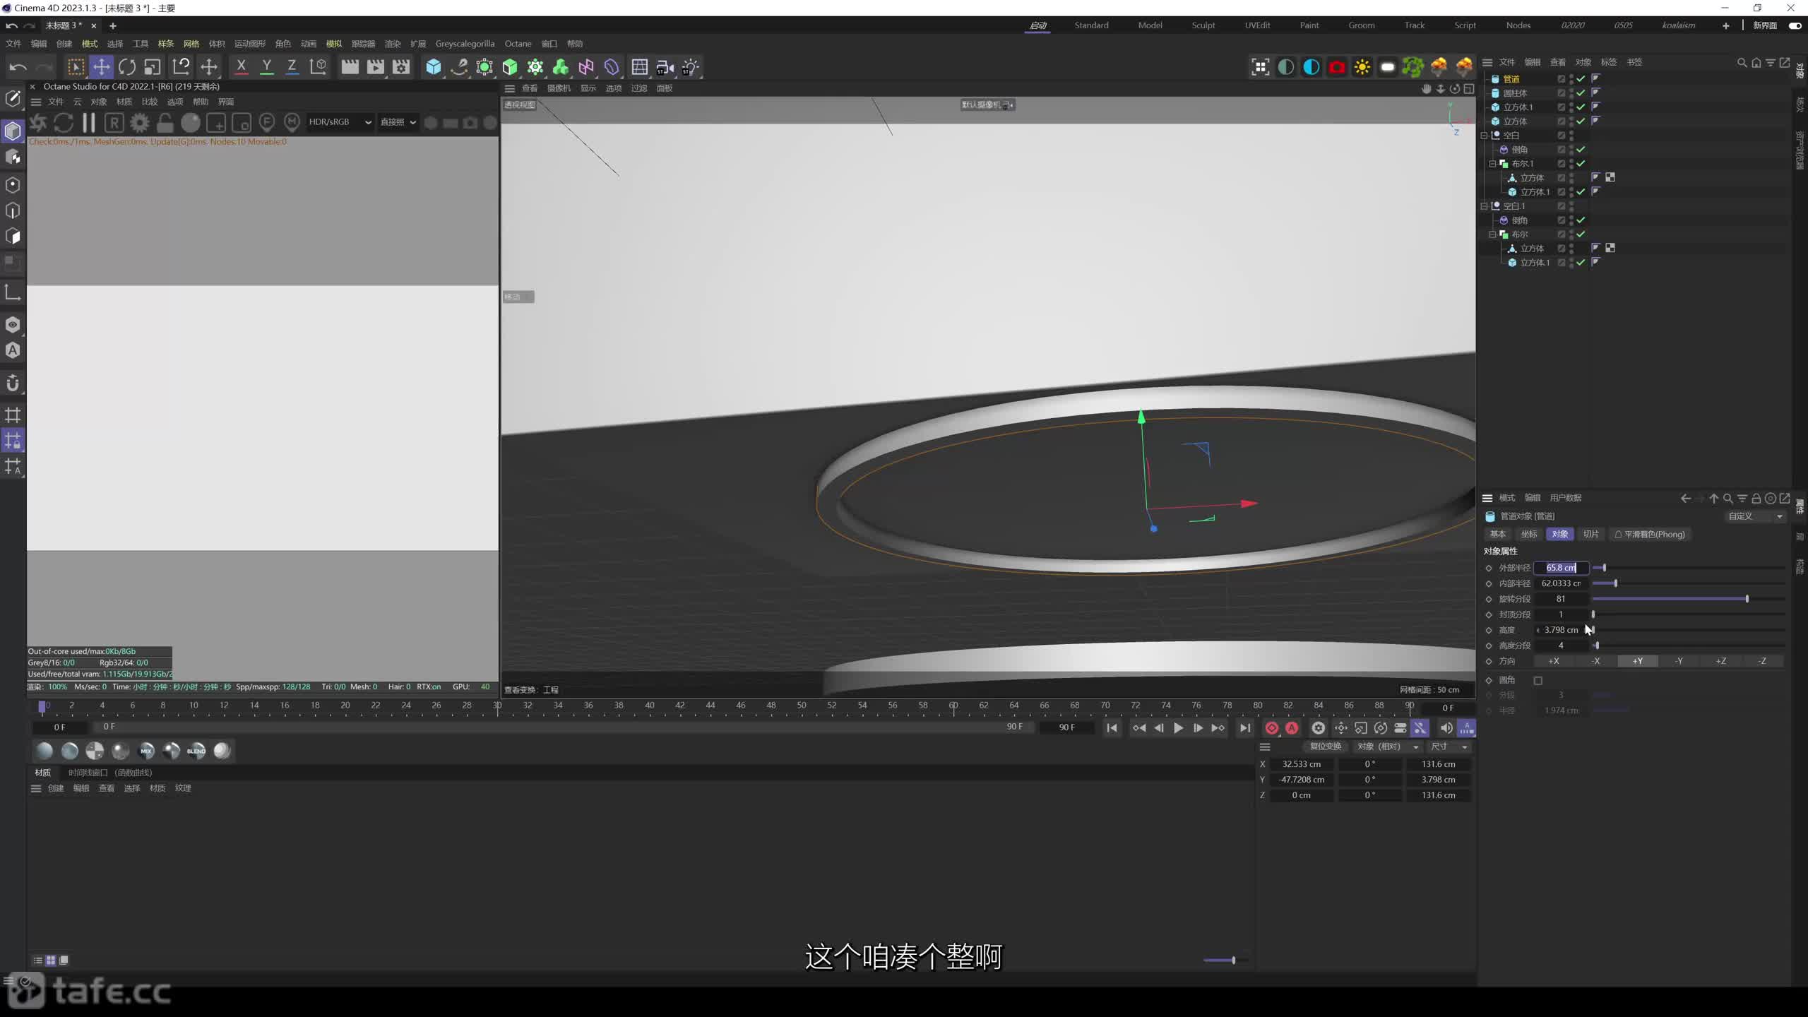The image size is (1808, 1017).
Task: Click the red Octane camera icon
Action: pos(1337,67)
